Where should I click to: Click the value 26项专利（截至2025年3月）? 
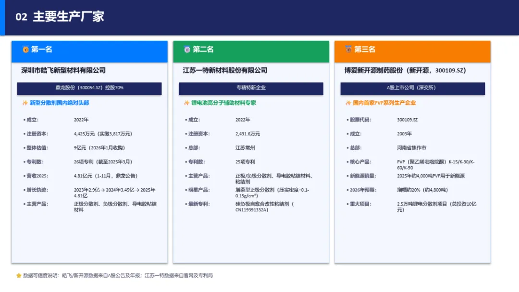(x=103, y=162)
